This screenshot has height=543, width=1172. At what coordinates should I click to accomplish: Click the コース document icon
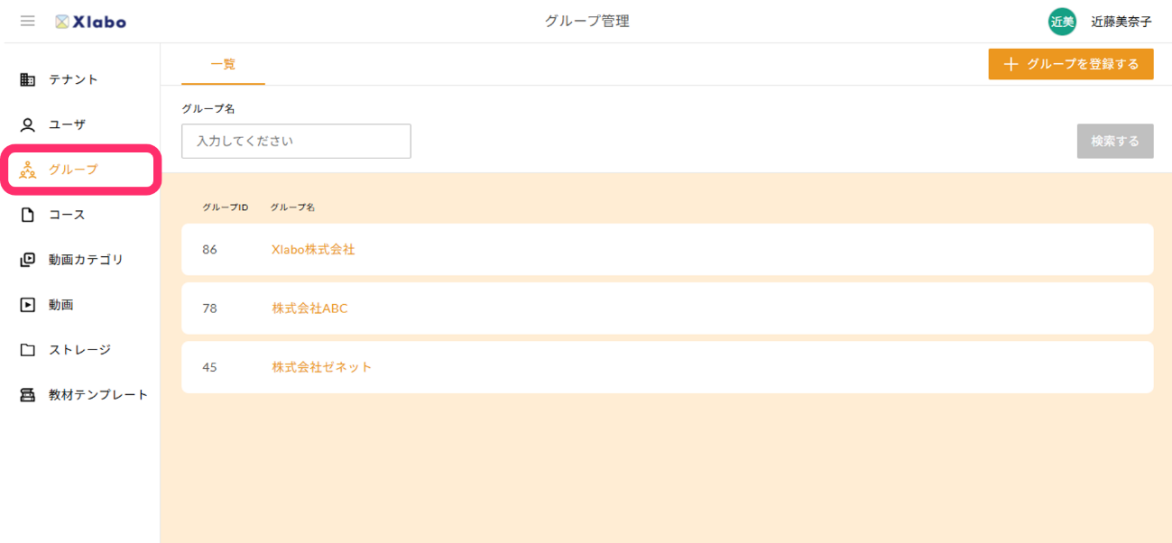click(28, 215)
